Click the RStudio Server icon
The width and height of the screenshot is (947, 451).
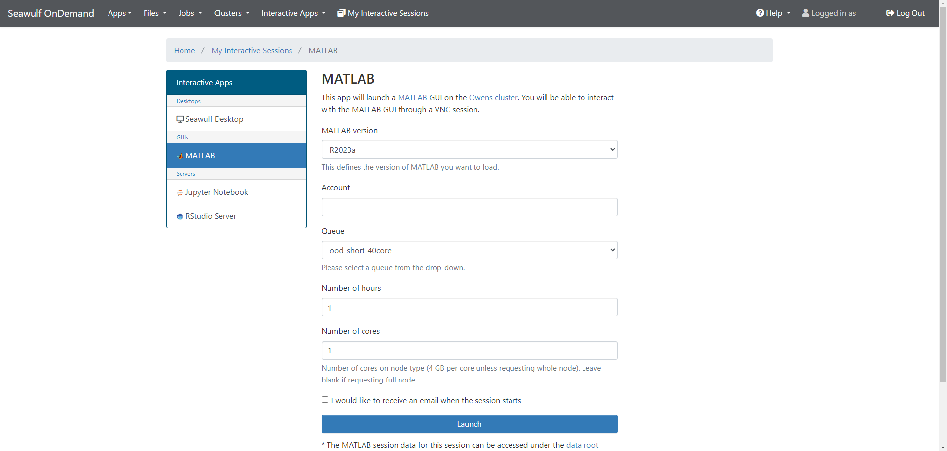tap(180, 217)
